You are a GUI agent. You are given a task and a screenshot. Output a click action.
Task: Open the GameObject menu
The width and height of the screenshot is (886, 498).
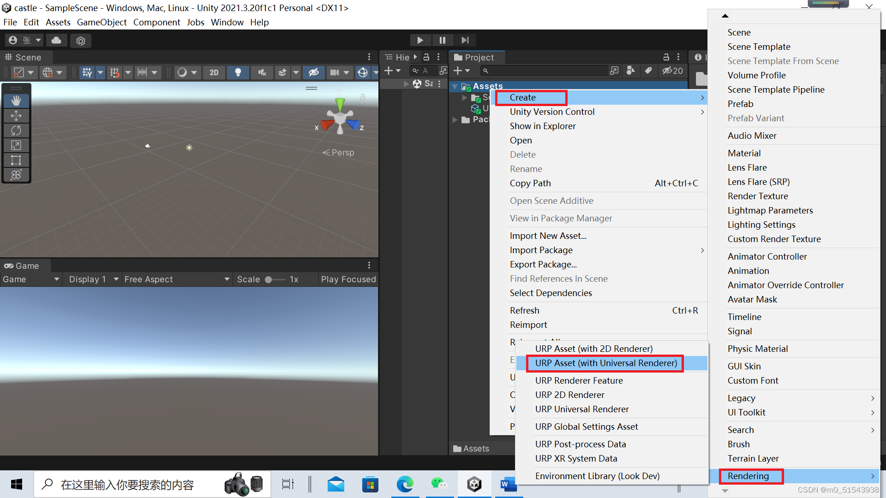(x=102, y=22)
